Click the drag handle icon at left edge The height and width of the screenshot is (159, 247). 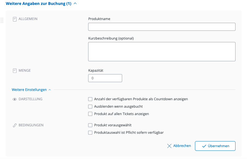pos(2,20)
